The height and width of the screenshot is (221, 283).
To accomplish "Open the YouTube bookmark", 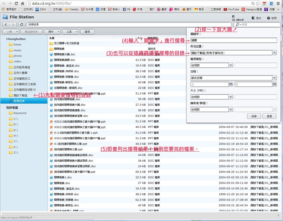I will point(231,9).
